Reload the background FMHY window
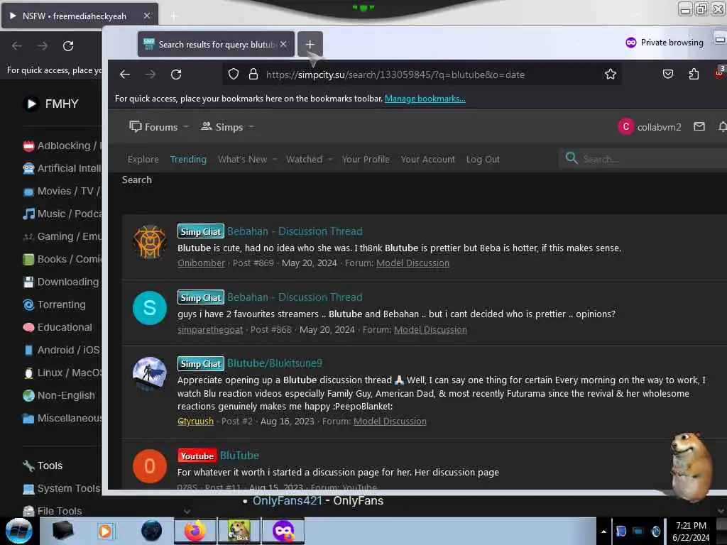727x545 pixels. pyautogui.click(x=68, y=46)
